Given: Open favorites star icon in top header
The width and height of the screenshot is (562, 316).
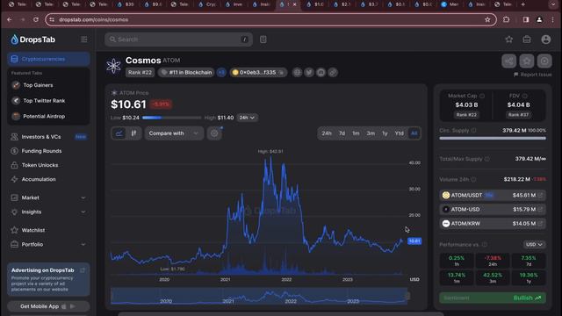Looking at the screenshot, I should point(509,39).
